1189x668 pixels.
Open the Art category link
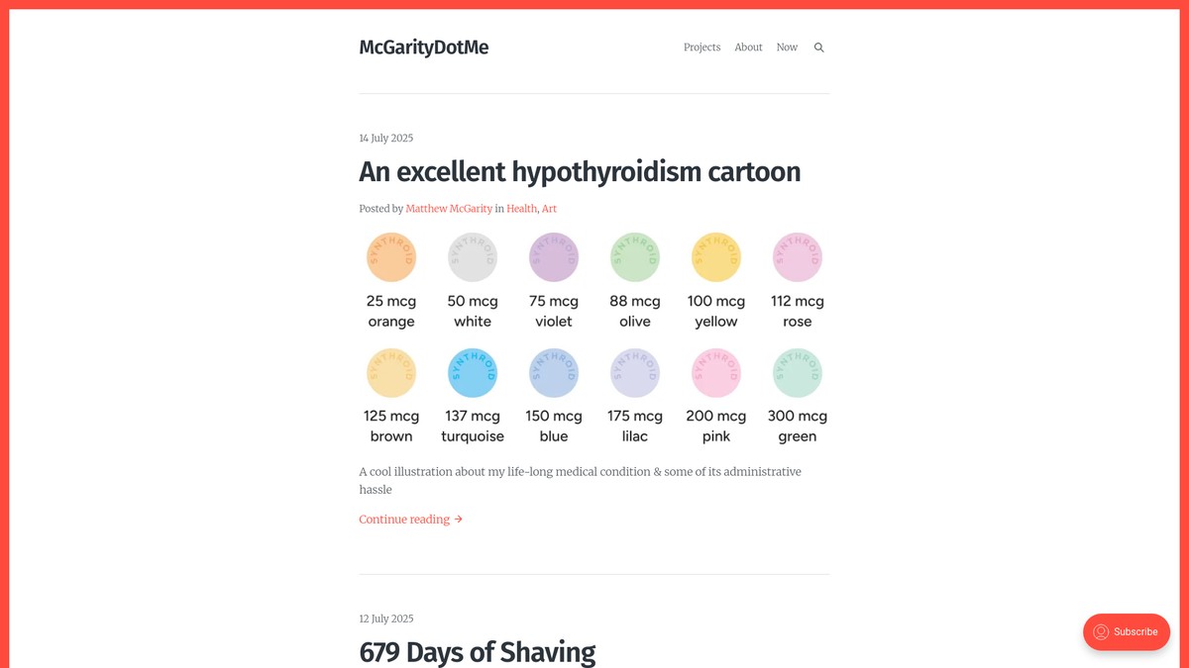549,209
